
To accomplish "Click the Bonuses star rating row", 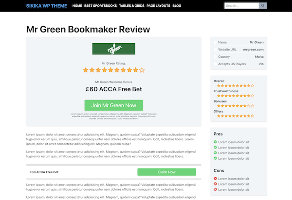I will (x=236, y=106).
